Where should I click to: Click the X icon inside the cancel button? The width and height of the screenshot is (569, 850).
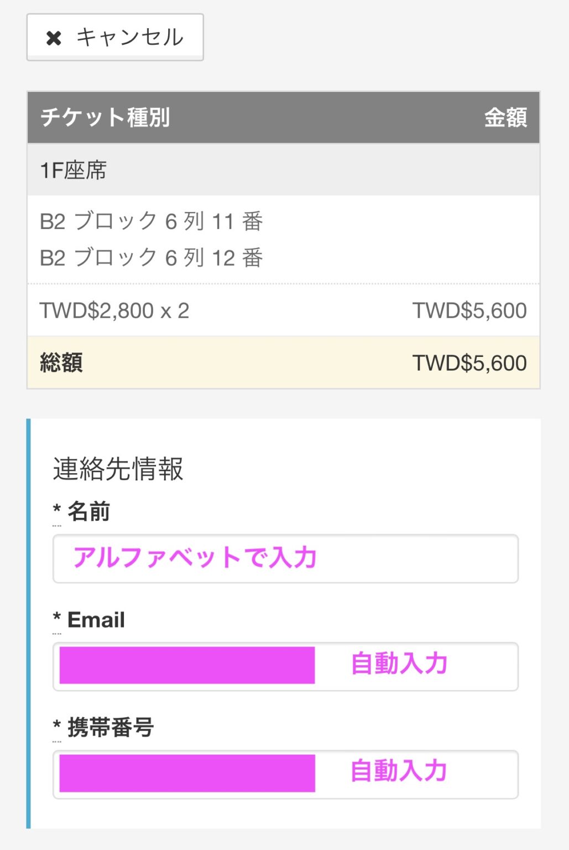53,38
